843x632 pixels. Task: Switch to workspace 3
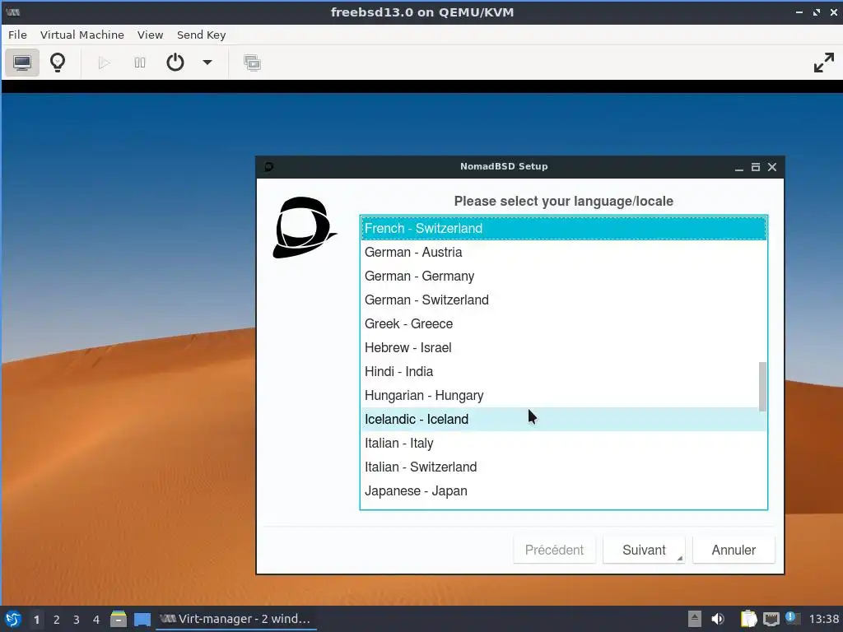click(77, 620)
